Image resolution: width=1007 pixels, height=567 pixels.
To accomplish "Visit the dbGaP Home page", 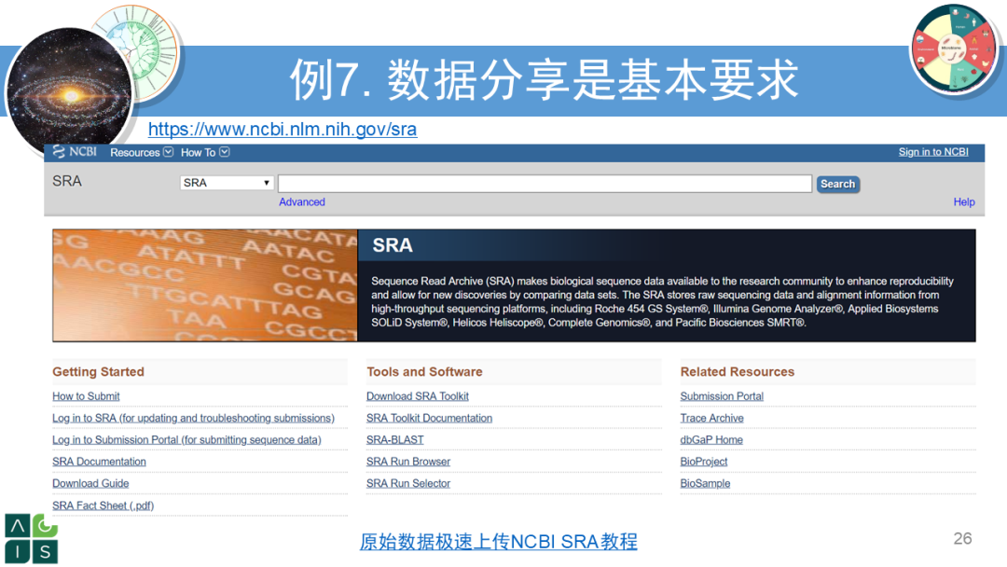I will 711,439.
